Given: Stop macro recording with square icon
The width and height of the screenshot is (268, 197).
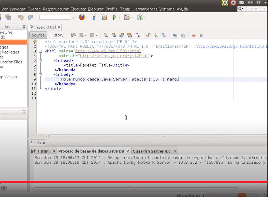Looking at the screenshot, I should (x=202, y=36).
